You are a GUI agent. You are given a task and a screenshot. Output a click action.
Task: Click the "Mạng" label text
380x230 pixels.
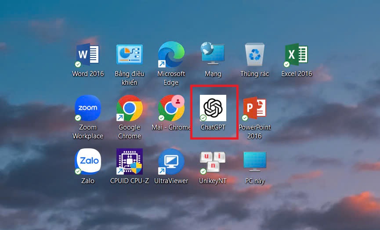[x=213, y=74]
